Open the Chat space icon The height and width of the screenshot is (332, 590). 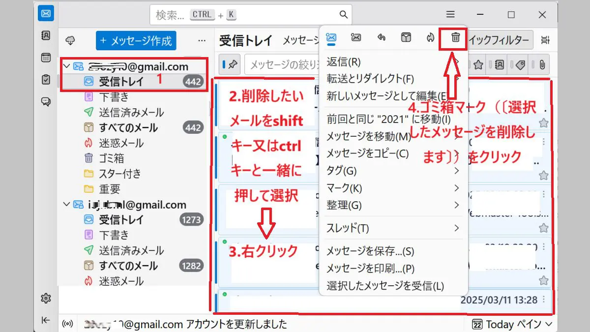pyautogui.click(x=46, y=102)
